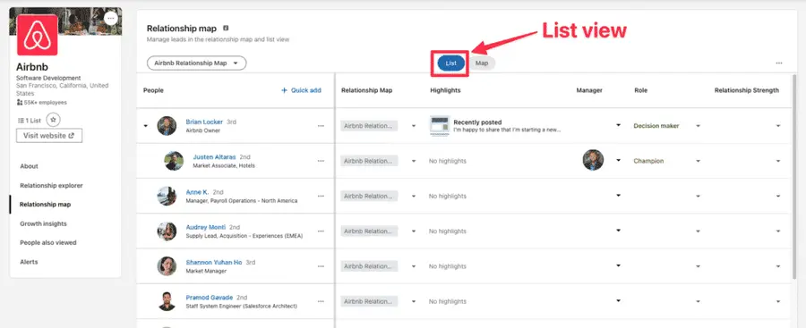Screen dimensions: 806x328
Task: Open more actions for Shannon Yuhan Ho
Action: [322, 266]
